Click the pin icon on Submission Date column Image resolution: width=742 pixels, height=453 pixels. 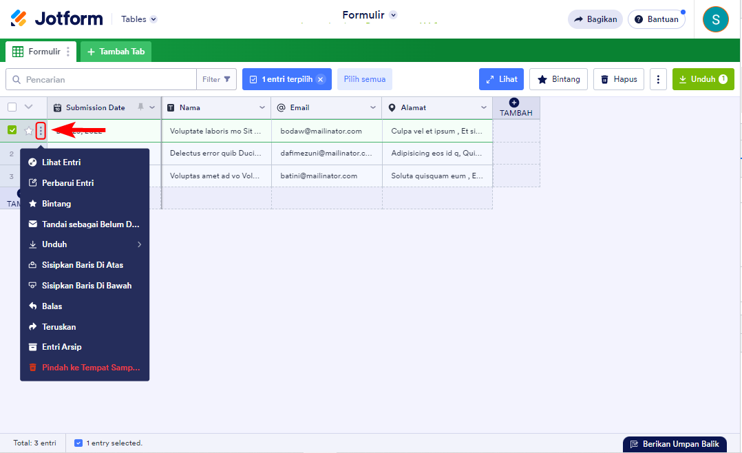[140, 107]
